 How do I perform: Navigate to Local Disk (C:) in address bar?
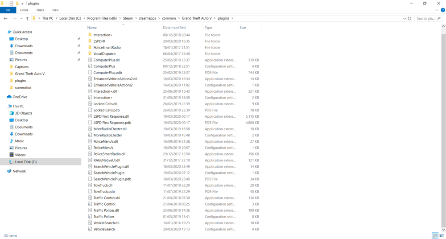(x=70, y=18)
